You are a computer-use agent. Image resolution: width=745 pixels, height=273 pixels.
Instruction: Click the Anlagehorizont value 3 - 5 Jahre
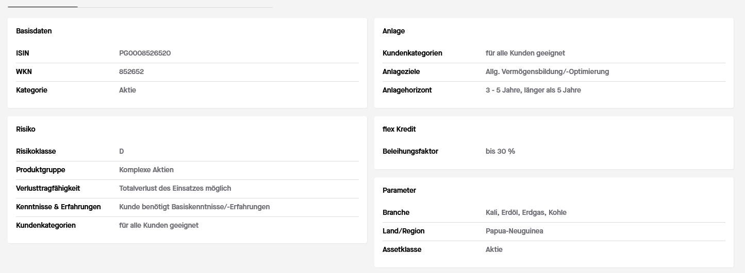coord(533,90)
